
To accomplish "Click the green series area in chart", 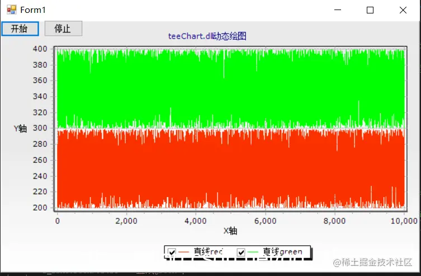I will [231, 88].
